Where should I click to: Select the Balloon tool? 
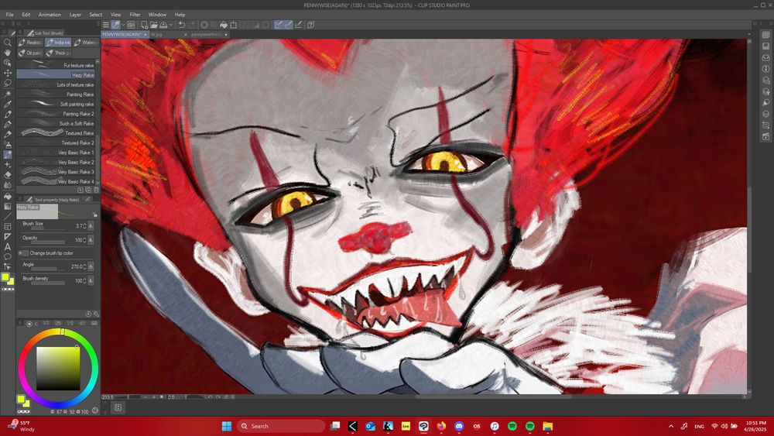pyautogui.click(x=8, y=257)
